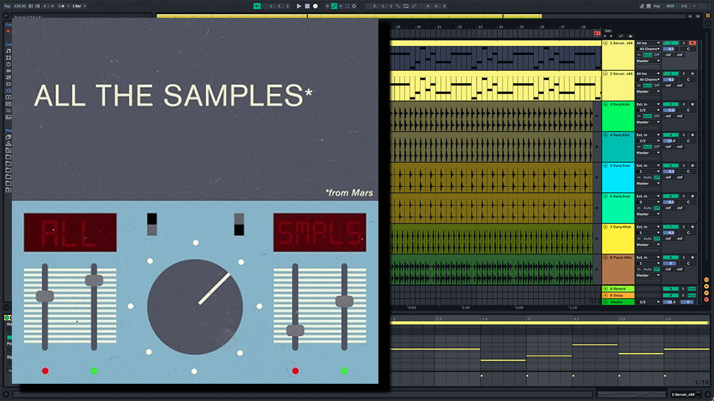
Task: Toggle the MIDI Arrangement Overdub plus icon
Action: (x=327, y=6)
